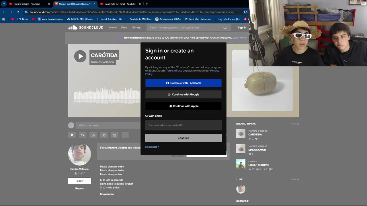Click the CARÓTIDA artwork image
The height and width of the screenshot is (206, 367).
pos(262,81)
